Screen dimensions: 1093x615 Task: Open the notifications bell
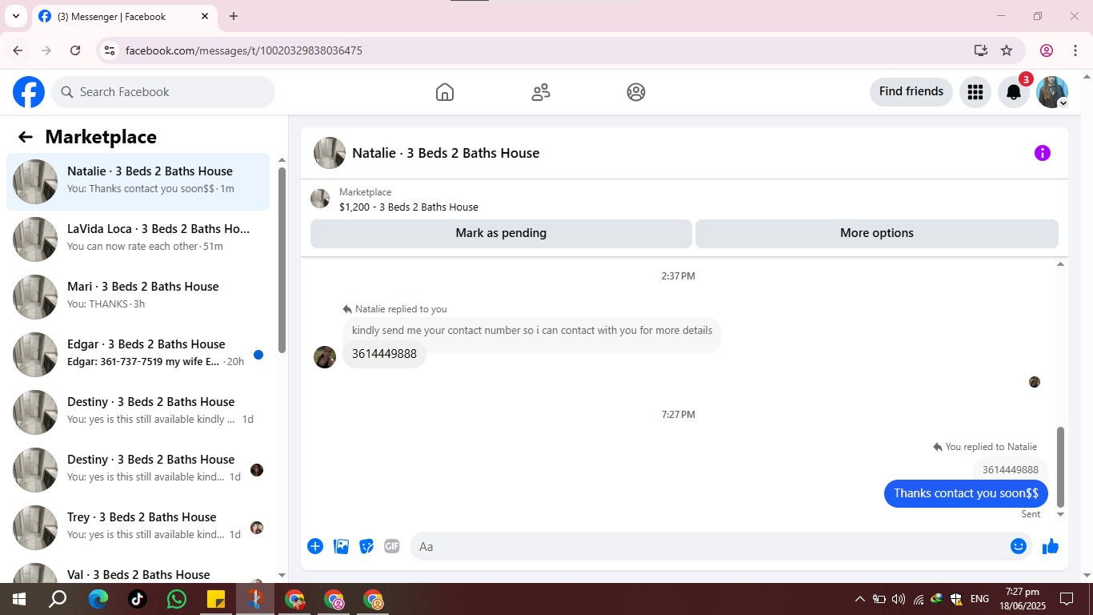[1013, 92]
